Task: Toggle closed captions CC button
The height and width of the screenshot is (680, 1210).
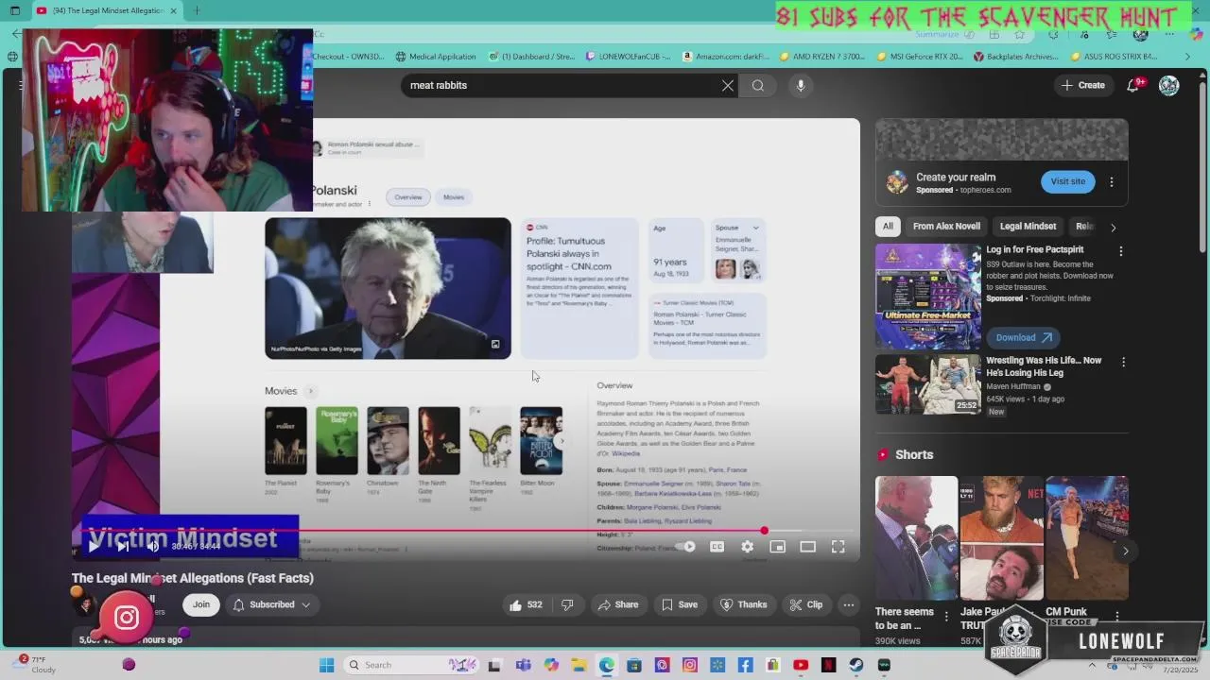Action: coord(717,547)
